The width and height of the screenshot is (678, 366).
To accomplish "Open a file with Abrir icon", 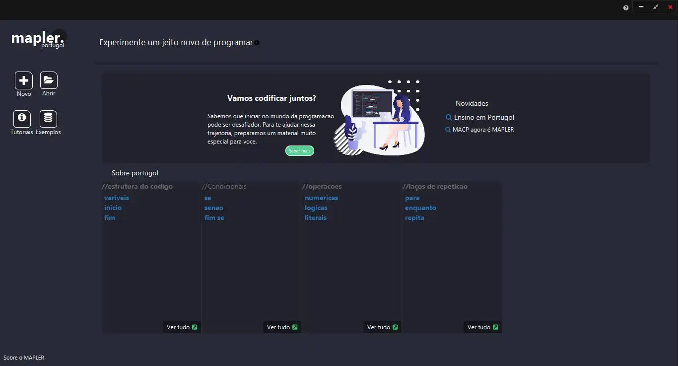I will [49, 80].
